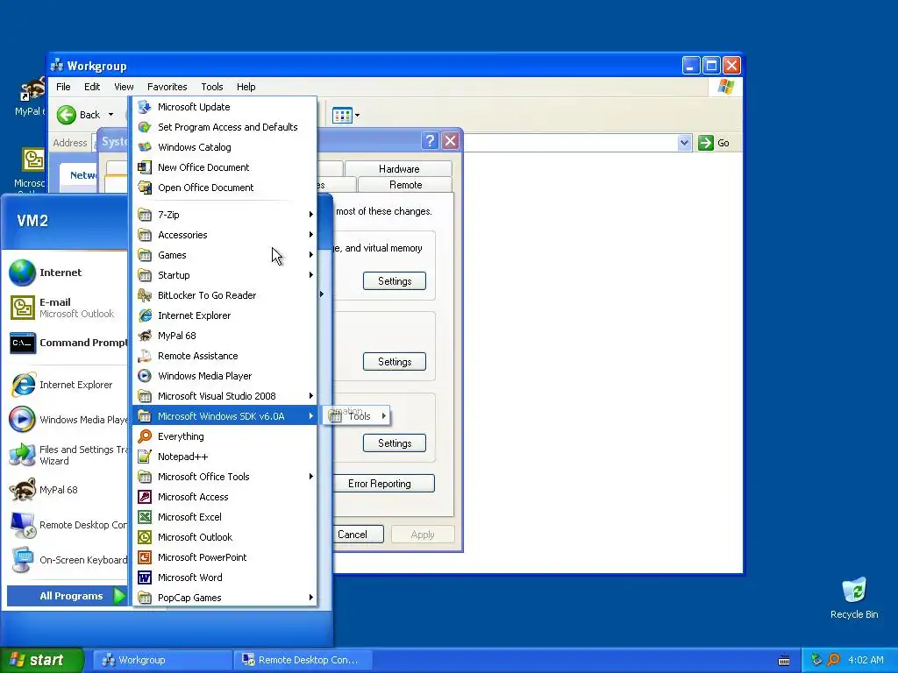Image resolution: width=898 pixels, height=673 pixels.
Task: Launch BitLocker To Go Reader
Action: [x=224, y=295]
